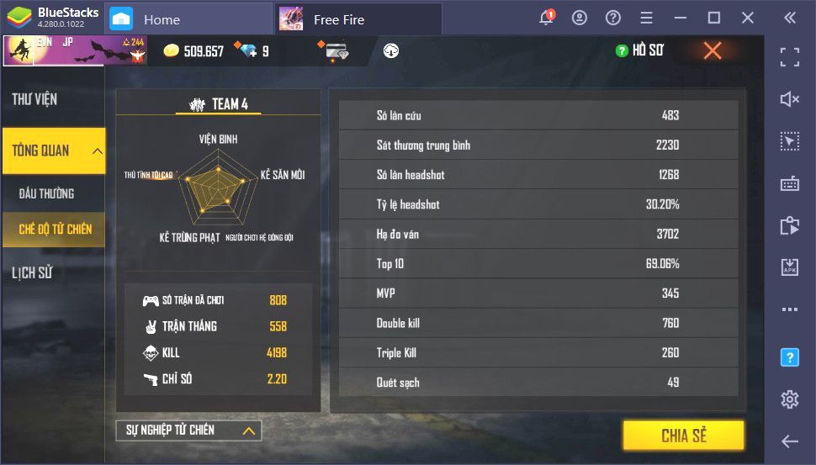The width and height of the screenshot is (816, 465).
Task: Click the Install APK icon in the sidebar
Action: pyautogui.click(x=789, y=267)
